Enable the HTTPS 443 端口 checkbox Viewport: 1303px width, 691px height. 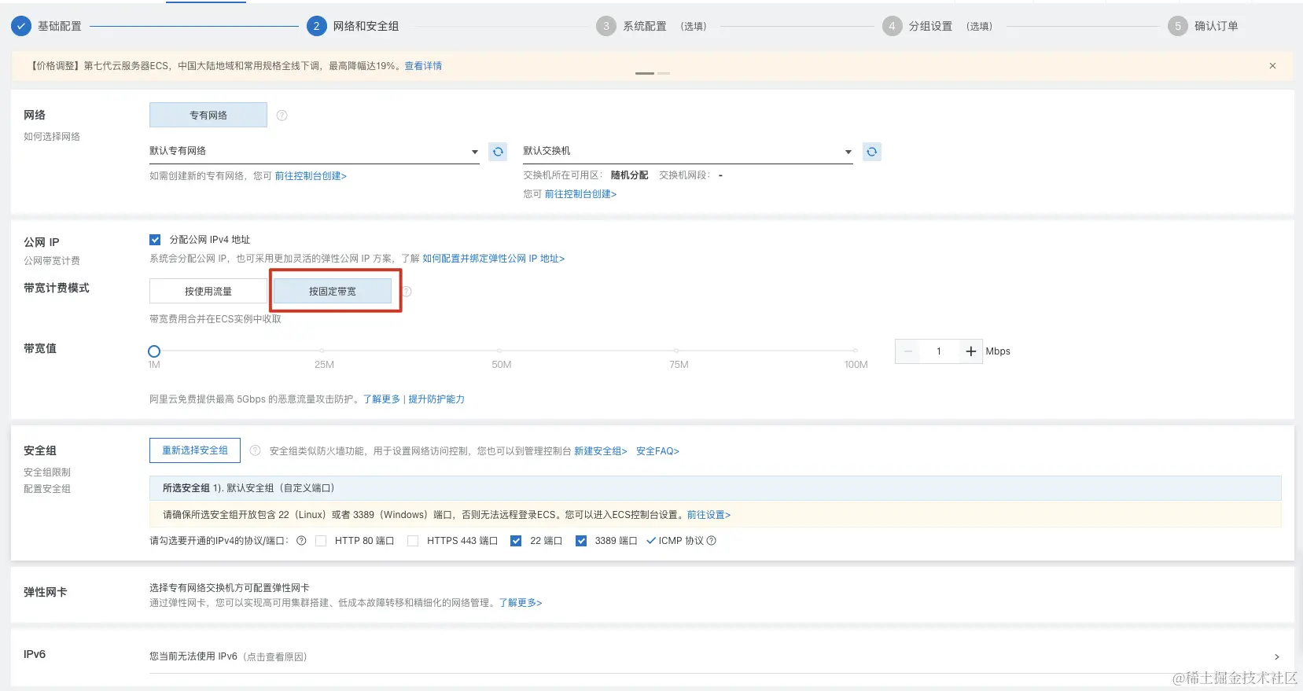click(413, 541)
